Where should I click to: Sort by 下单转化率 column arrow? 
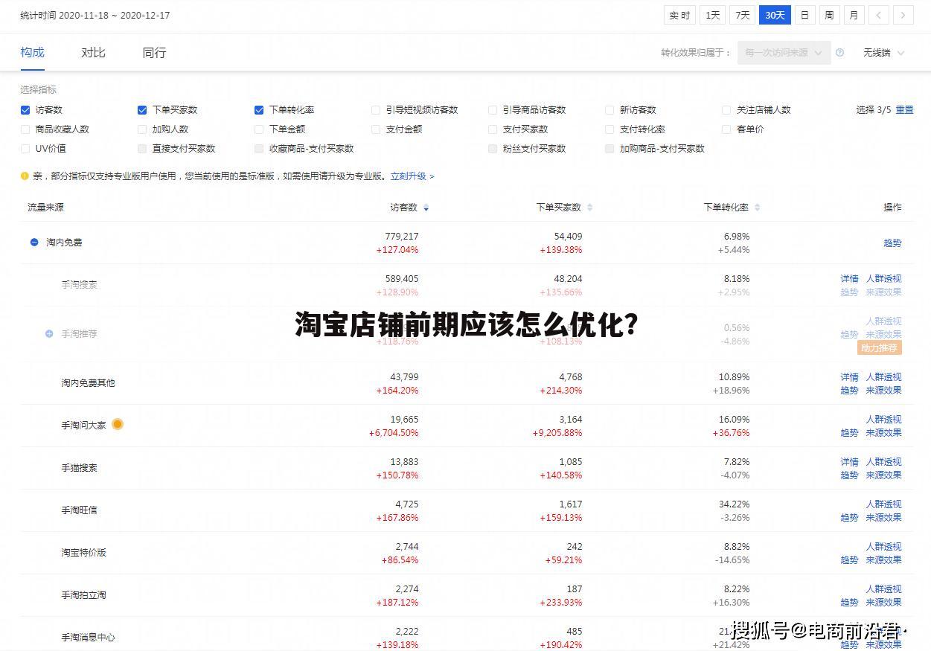pos(757,208)
